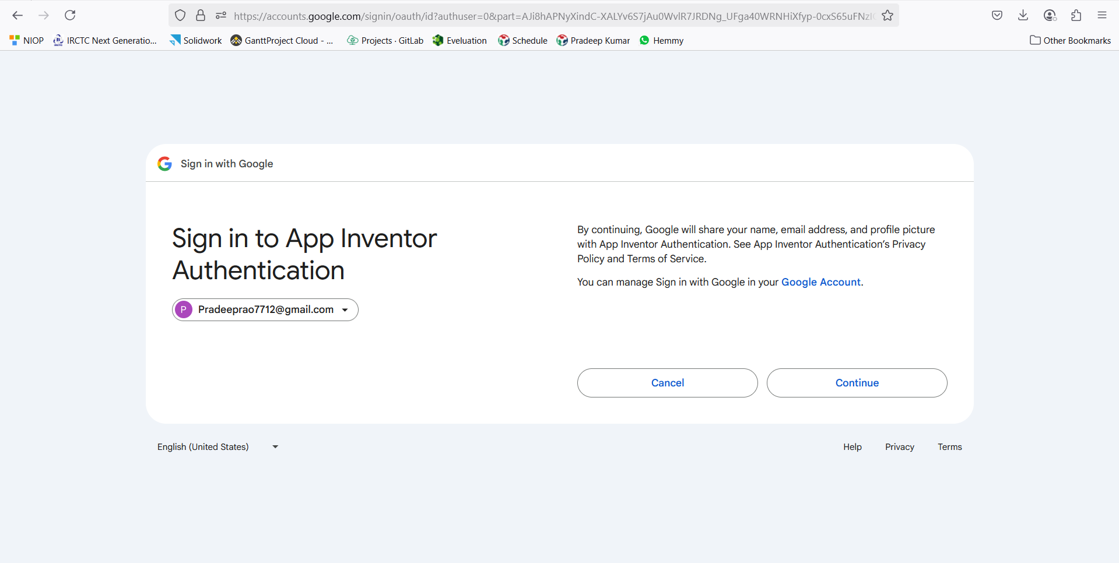Open site permissions icon in address bar
This screenshot has width=1119, height=563.
[x=220, y=16]
